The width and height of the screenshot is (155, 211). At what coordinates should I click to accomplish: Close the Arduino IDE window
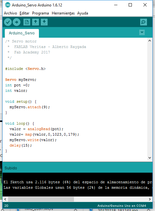145,5
